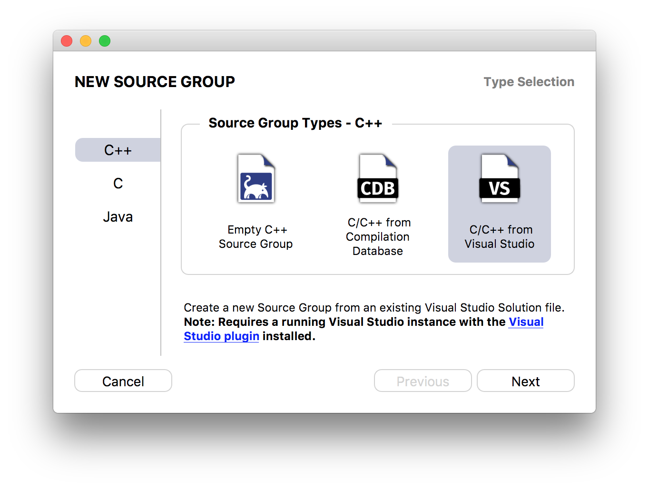Pick the VS Visual Studio file icon

pos(500,178)
